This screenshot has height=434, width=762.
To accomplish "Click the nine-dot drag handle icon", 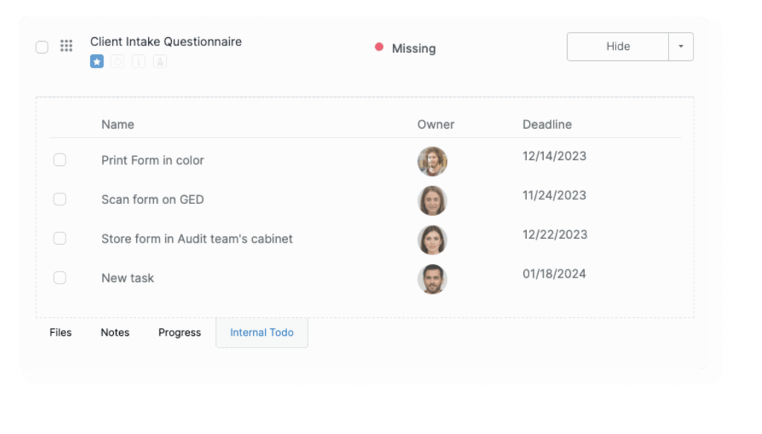I will point(66,46).
